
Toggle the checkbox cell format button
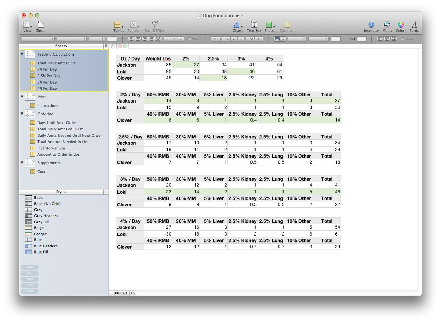[234, 39]
